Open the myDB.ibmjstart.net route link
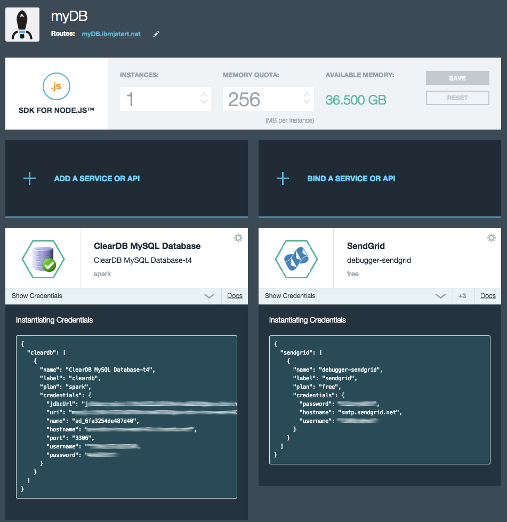This screenshot has width=507, height=522. pos(111,34)
